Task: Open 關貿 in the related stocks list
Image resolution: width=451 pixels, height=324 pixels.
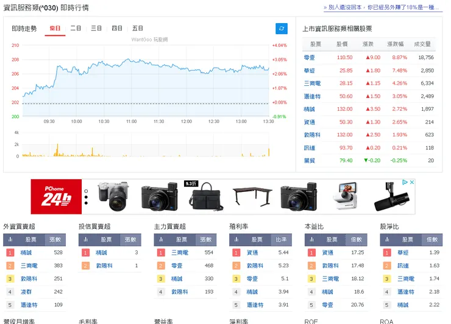Action: (310, 160)
